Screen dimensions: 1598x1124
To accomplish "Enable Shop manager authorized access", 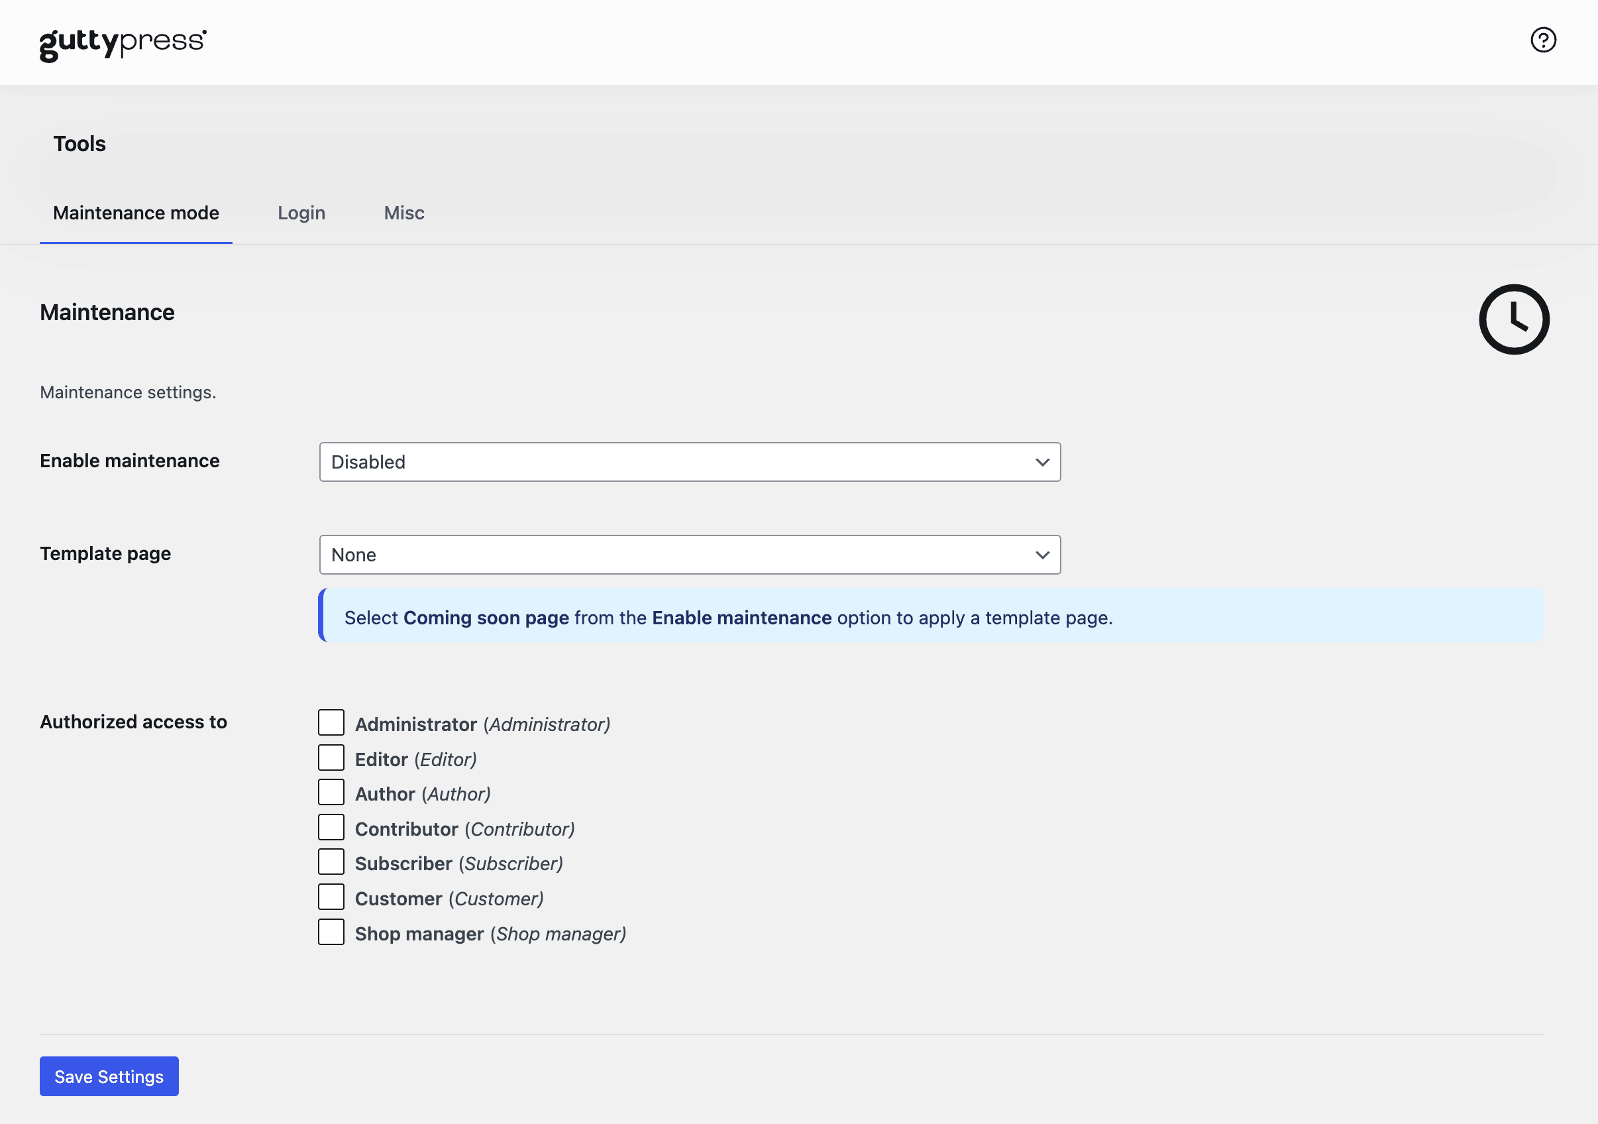I will (331, 932).
